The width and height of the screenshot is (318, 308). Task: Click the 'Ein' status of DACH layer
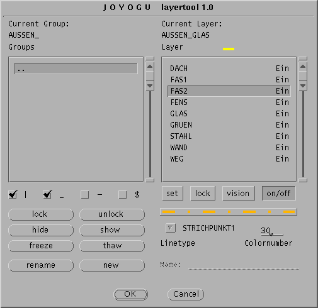282,69
